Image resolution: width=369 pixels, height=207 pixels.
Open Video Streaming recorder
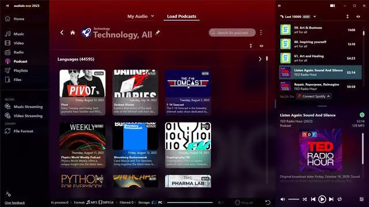click(24, 116)
